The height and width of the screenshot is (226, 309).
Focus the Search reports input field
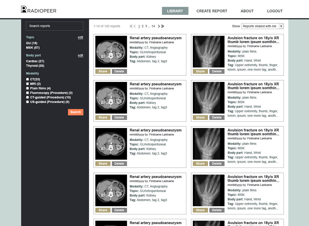(x=55, y=26)
